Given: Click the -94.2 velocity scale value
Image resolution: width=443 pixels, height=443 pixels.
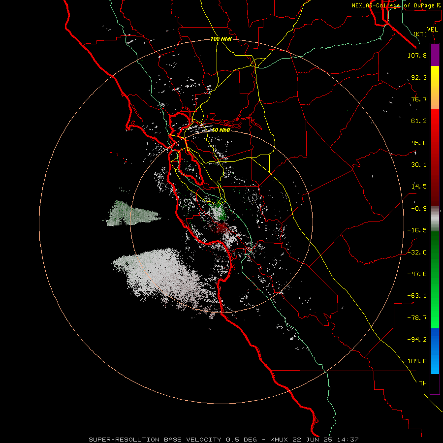Looking at the screenshot, I should (x=417, y=340).
